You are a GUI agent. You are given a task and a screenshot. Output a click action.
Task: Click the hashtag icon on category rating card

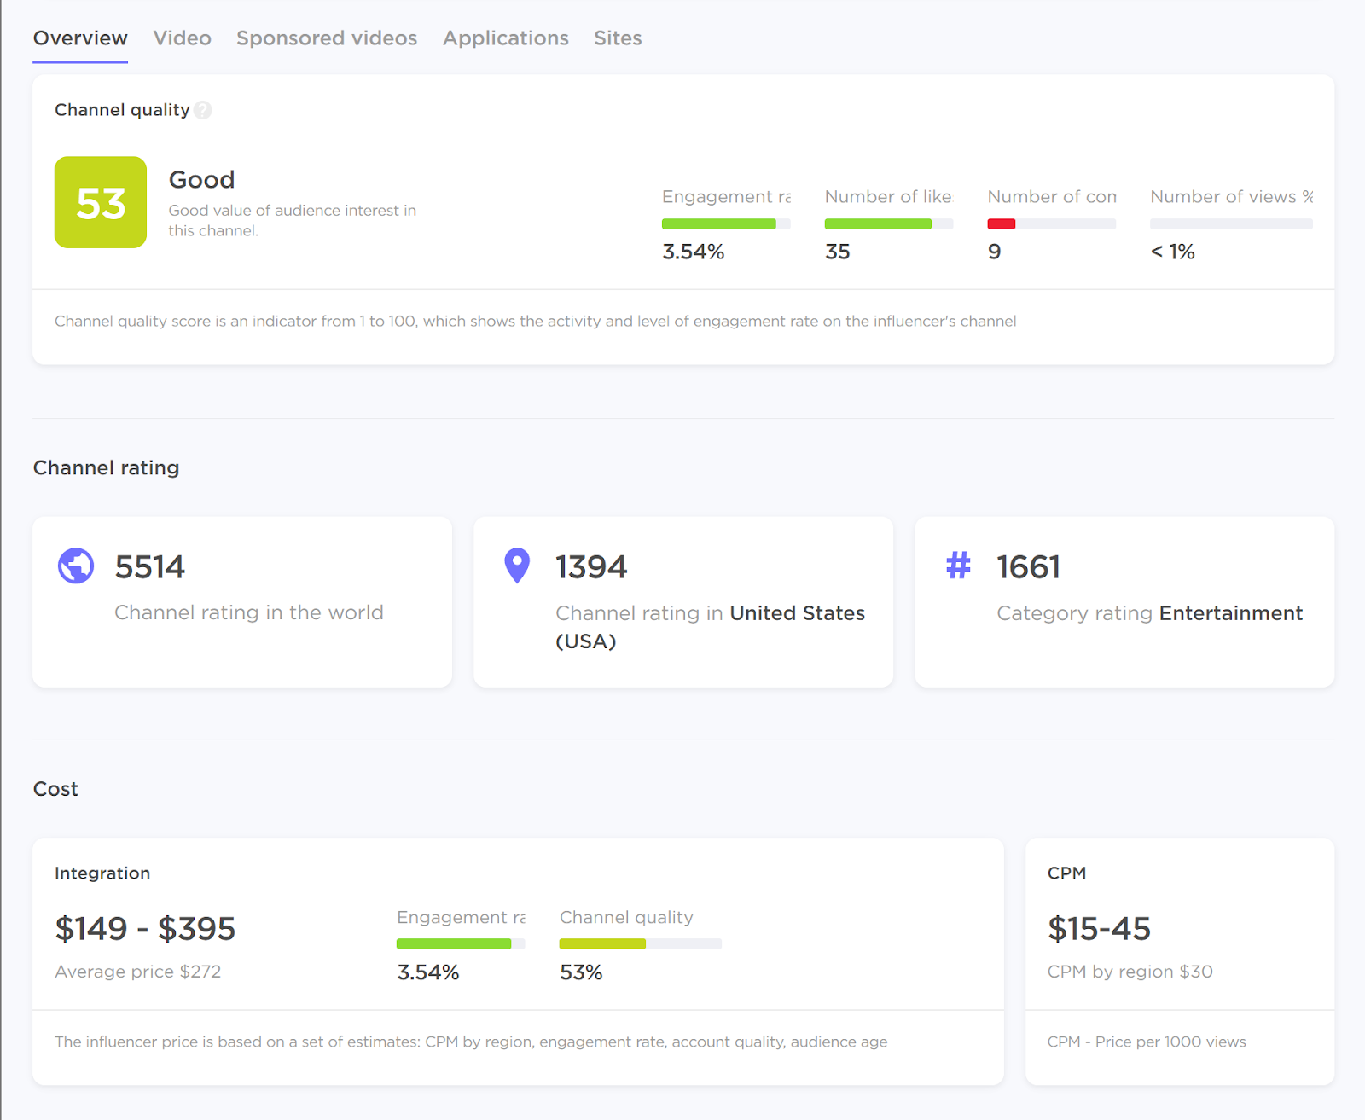coord(958,566)
